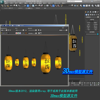Click the 长方体 (Box) primitive button

pyautogui.click(x=89, y=22)
